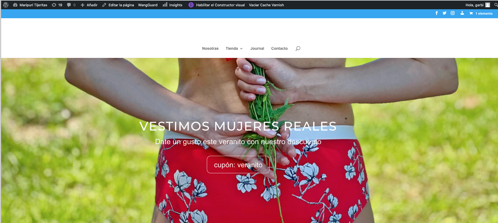
Task: Click the user account icon
Action: [462, 13]
